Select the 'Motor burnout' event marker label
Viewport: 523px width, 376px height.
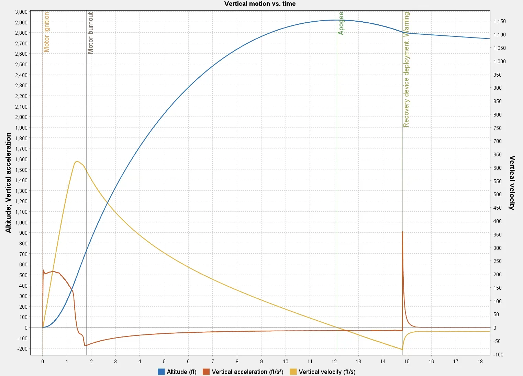pyautogui.click(x=90, y=33)
